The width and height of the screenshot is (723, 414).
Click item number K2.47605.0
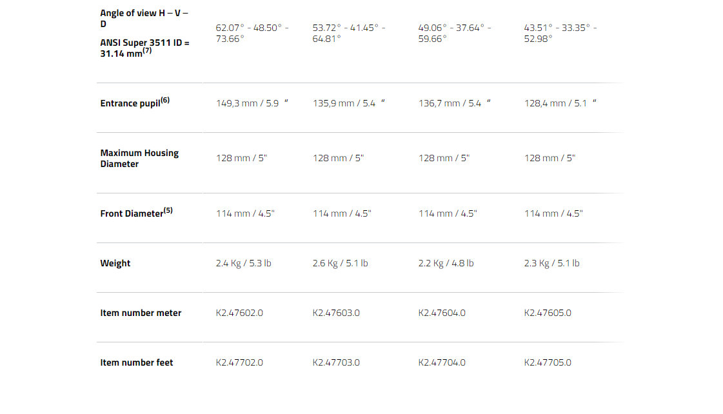(548, 313)
